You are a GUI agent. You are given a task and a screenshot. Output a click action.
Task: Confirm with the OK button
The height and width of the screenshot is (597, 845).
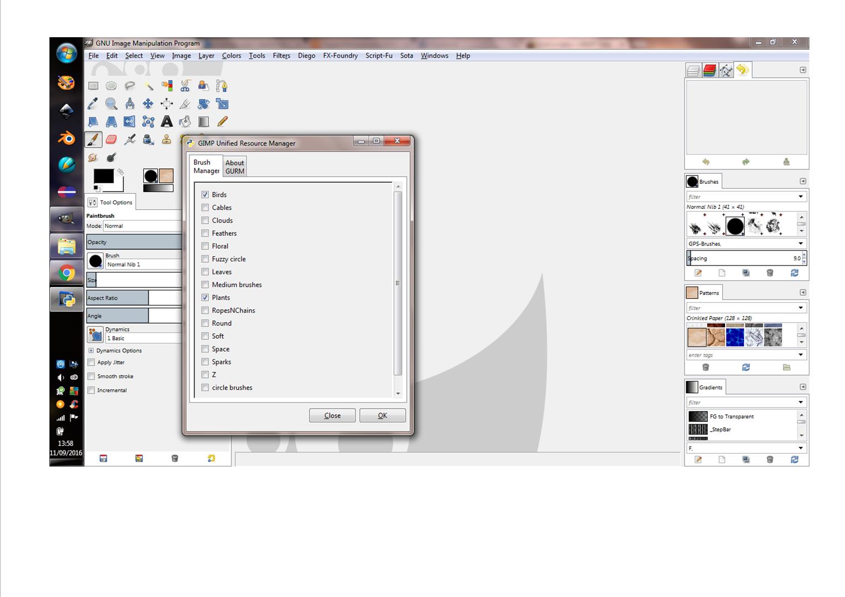click(382, 415)
